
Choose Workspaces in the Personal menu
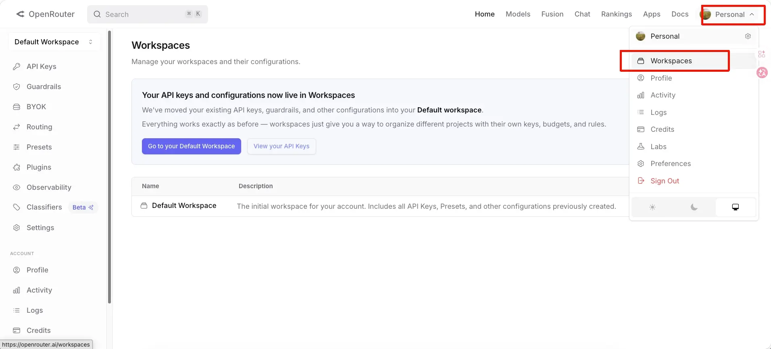click(x=694, y=61)
